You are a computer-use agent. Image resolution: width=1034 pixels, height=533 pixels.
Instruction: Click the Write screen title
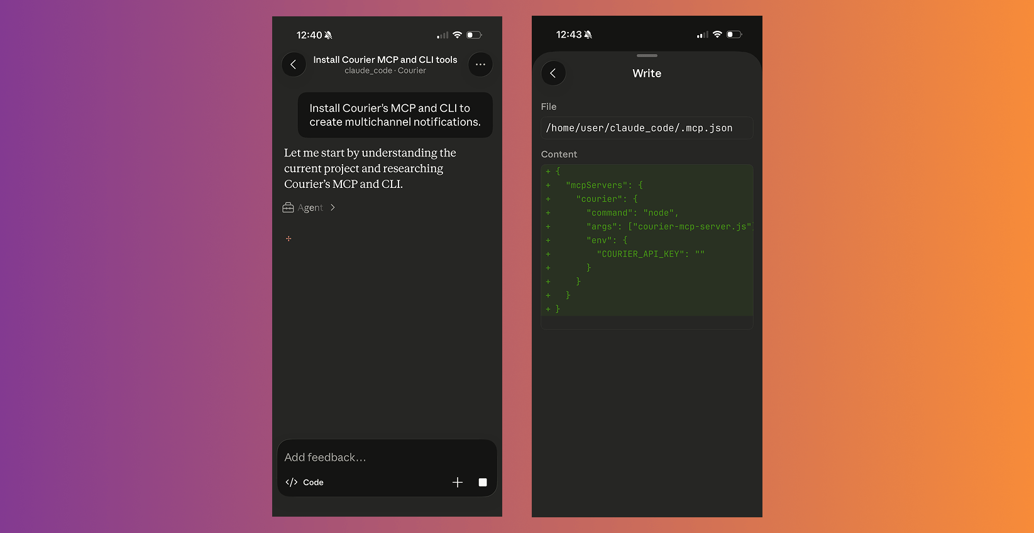tap(647, 74)
